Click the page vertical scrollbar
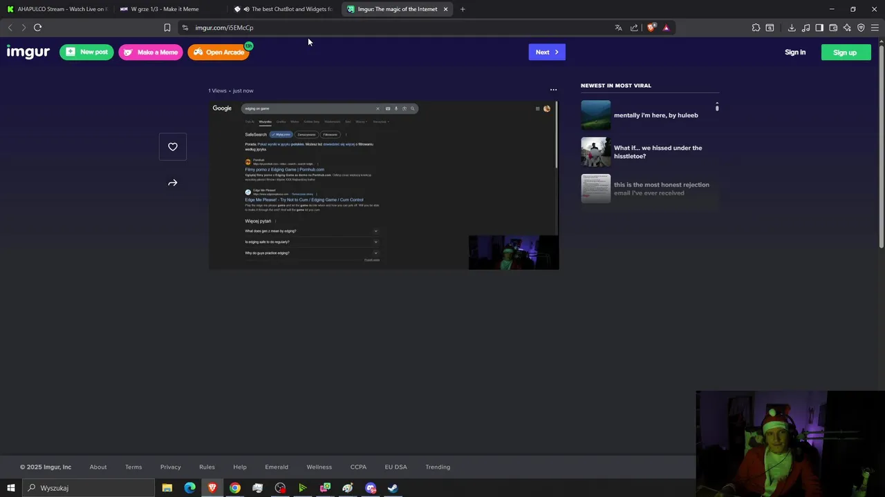Image resolution: width=885 pixels, height=497 pixels. [881, 145]
